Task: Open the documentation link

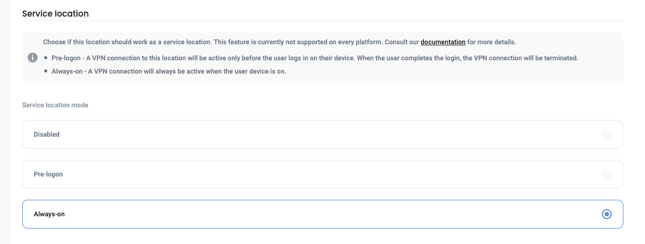Action: pyautogui.click(x=443, y=42)
